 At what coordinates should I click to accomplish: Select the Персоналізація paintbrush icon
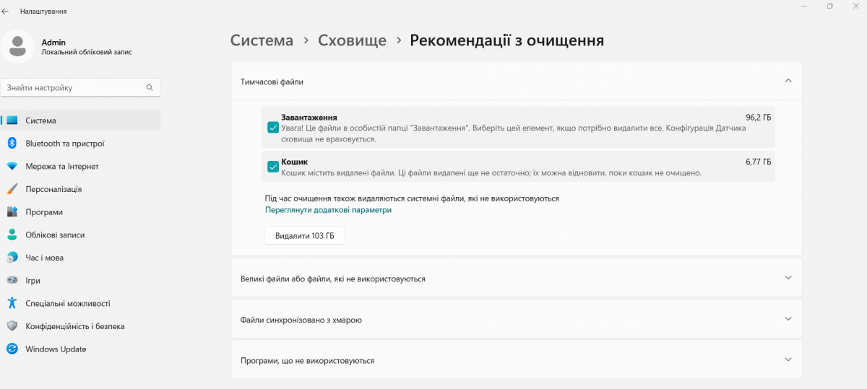pos(12,189)
